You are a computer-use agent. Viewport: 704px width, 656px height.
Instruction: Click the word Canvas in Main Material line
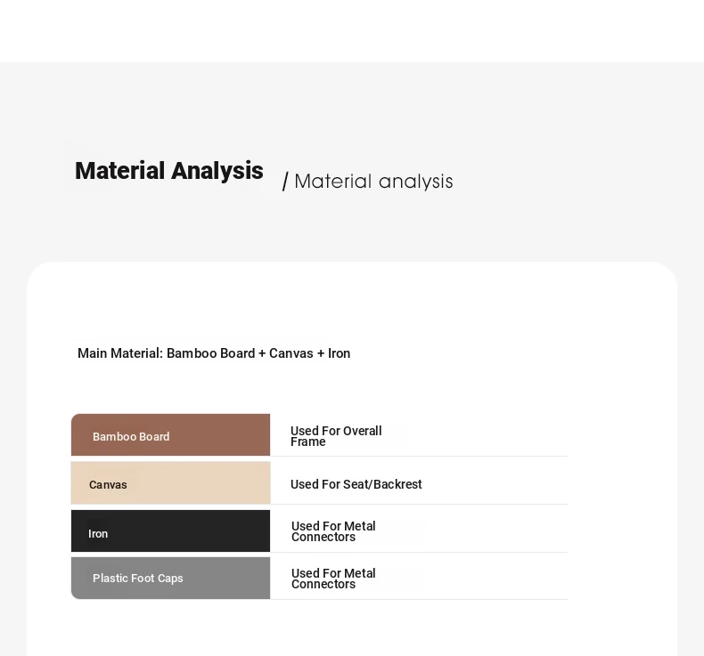pyautogui.click(x=291, y=353)
